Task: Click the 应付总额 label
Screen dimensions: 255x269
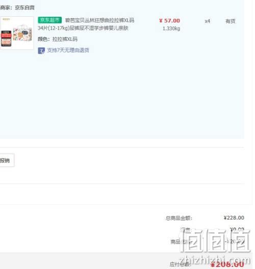Action: coord(180,264)
